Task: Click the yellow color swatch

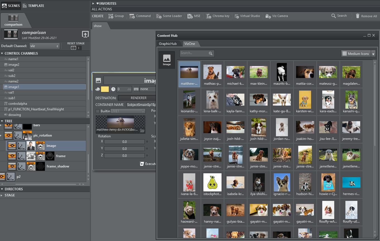Action: [x=105, y=89]
